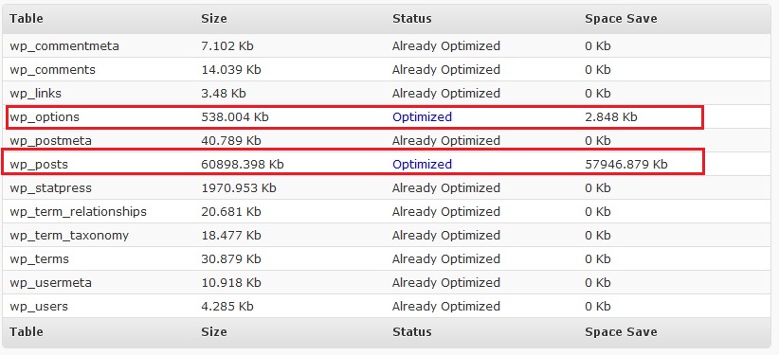The width and height of the screenshot is (779, 355).
Task: Select the wp_statpress table name
Action: coord(50,188)
